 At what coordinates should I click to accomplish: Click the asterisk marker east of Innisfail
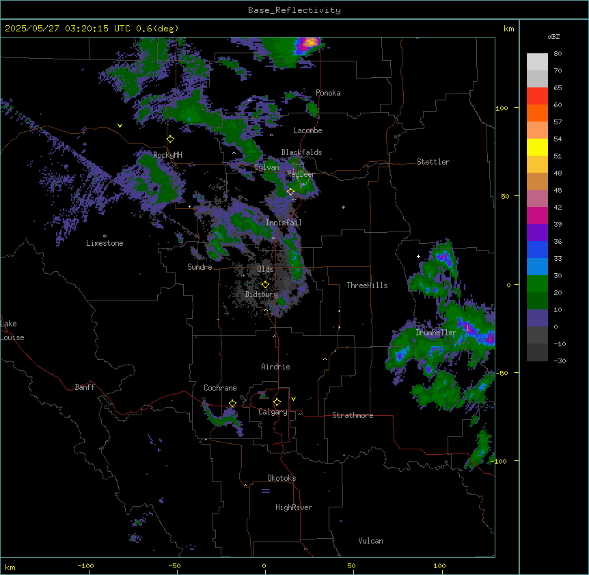pos(343,207)
